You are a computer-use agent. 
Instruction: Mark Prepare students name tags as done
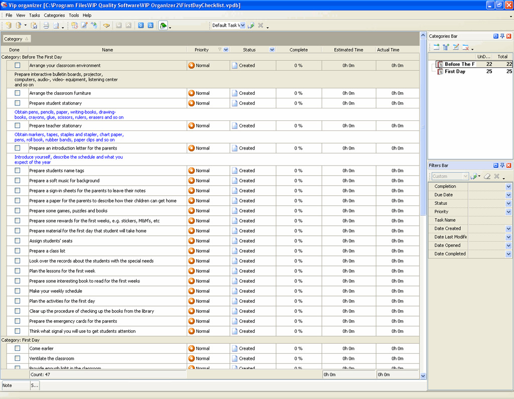coord(18,171)
